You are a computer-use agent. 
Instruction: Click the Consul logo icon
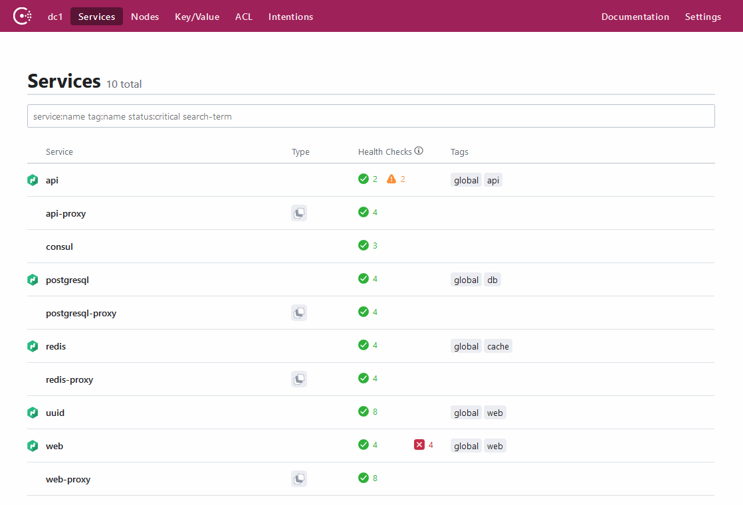click(x=23, y=16)
